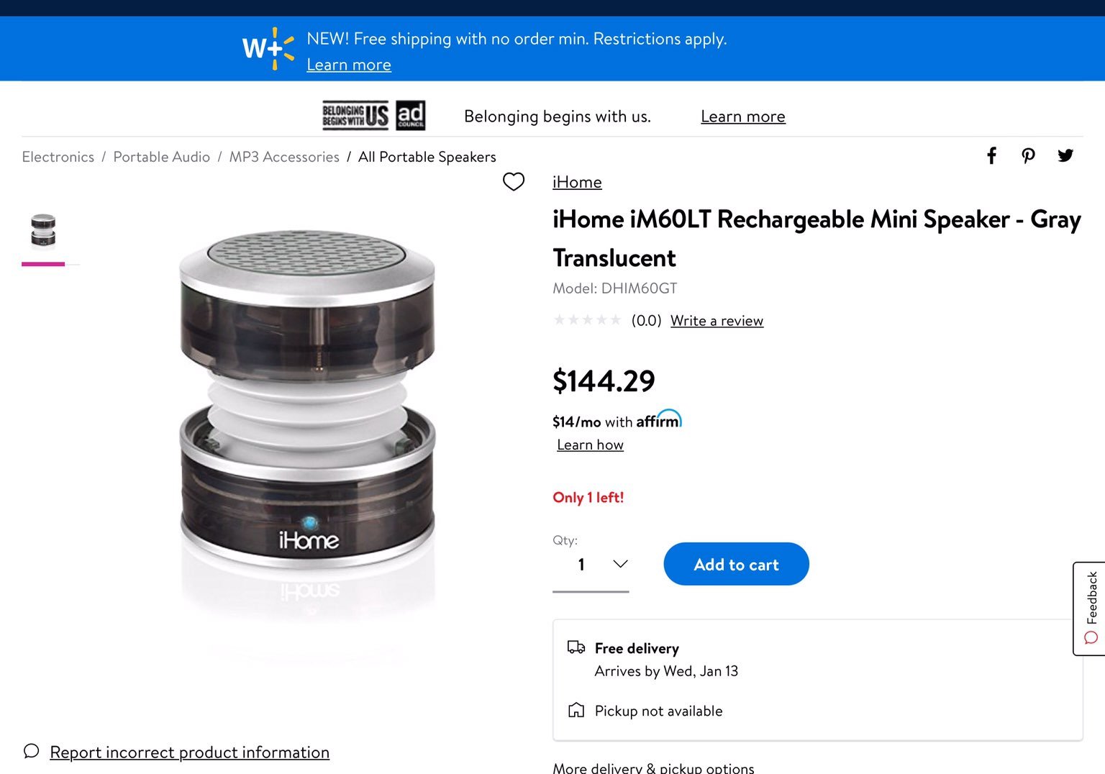1105x774 pixels.
Task: Share product on Facebook icon
Action: [991, 155]
